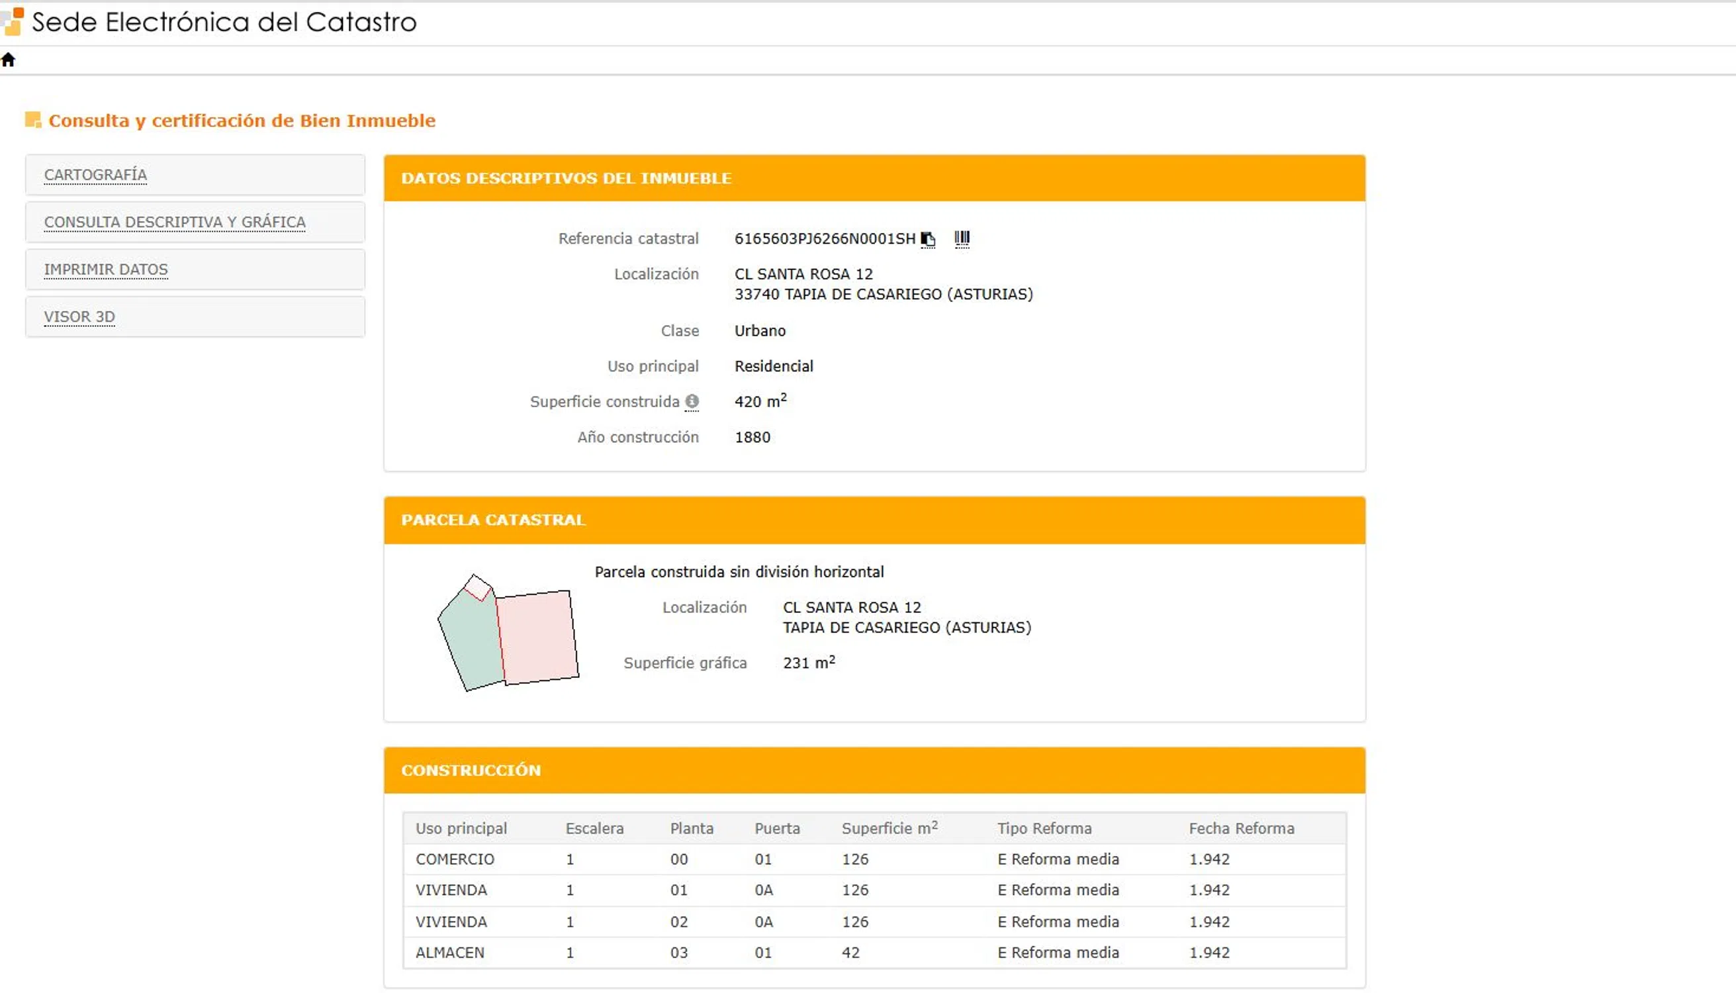Select the cadastral reference number text
Screen dimensions: 1736x993
pyautogui.click(x=825, y=239)
